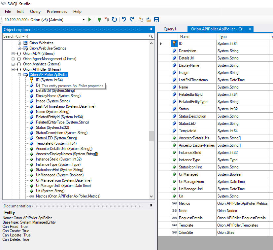
Task: Click Orion.APIPoller.Templates type cell
Action: click(243, 225)
